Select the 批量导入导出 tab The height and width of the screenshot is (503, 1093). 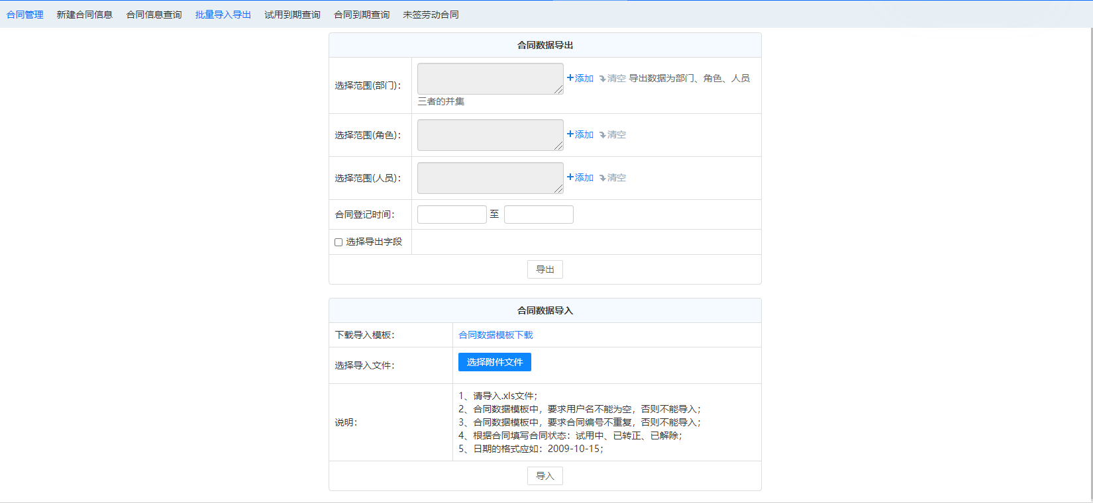223,15
